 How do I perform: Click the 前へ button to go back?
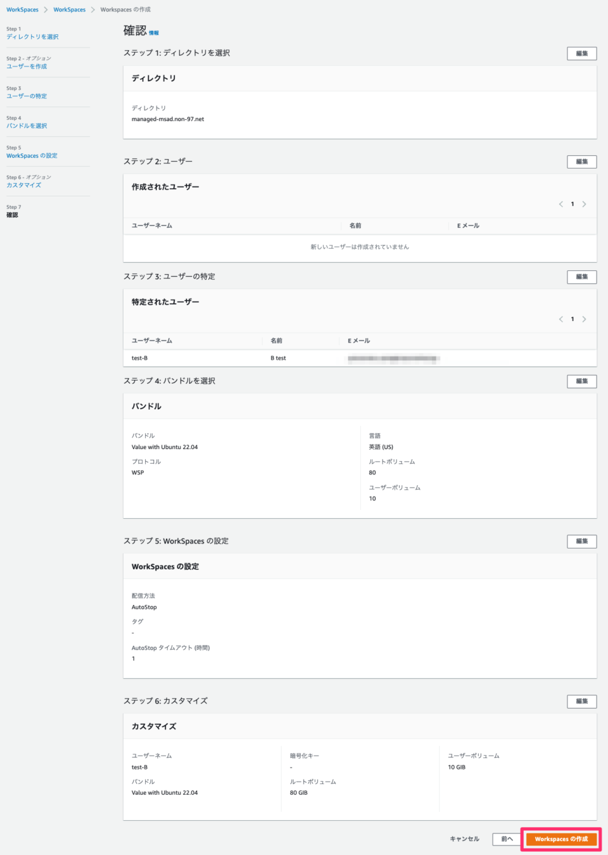pos(506,839)
